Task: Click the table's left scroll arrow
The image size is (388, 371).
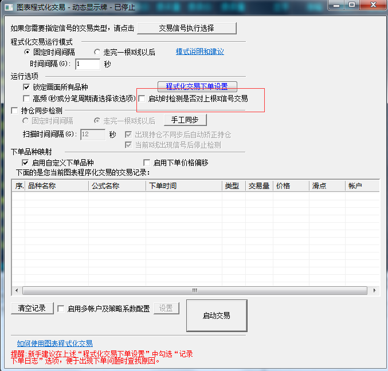Action: pos(17,290)
